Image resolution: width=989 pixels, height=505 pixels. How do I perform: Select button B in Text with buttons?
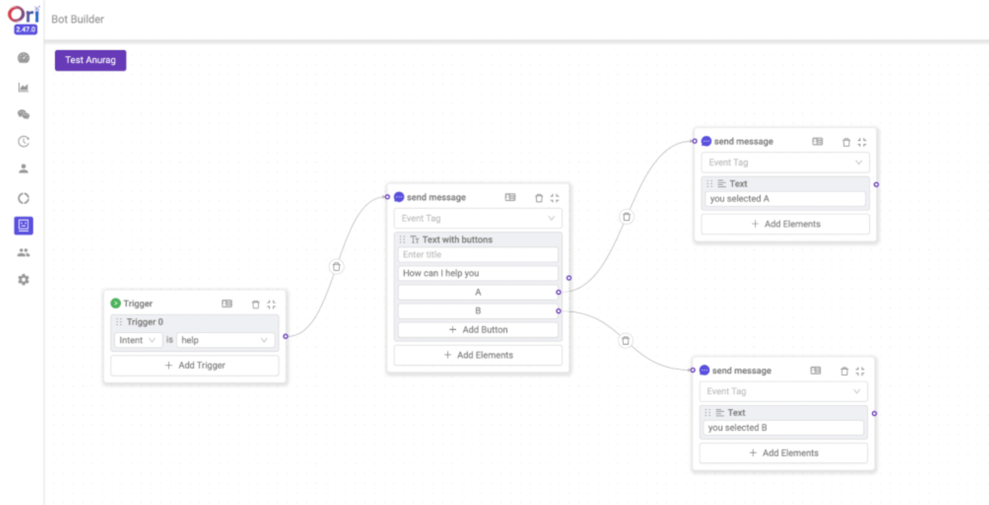pos(478,311)
